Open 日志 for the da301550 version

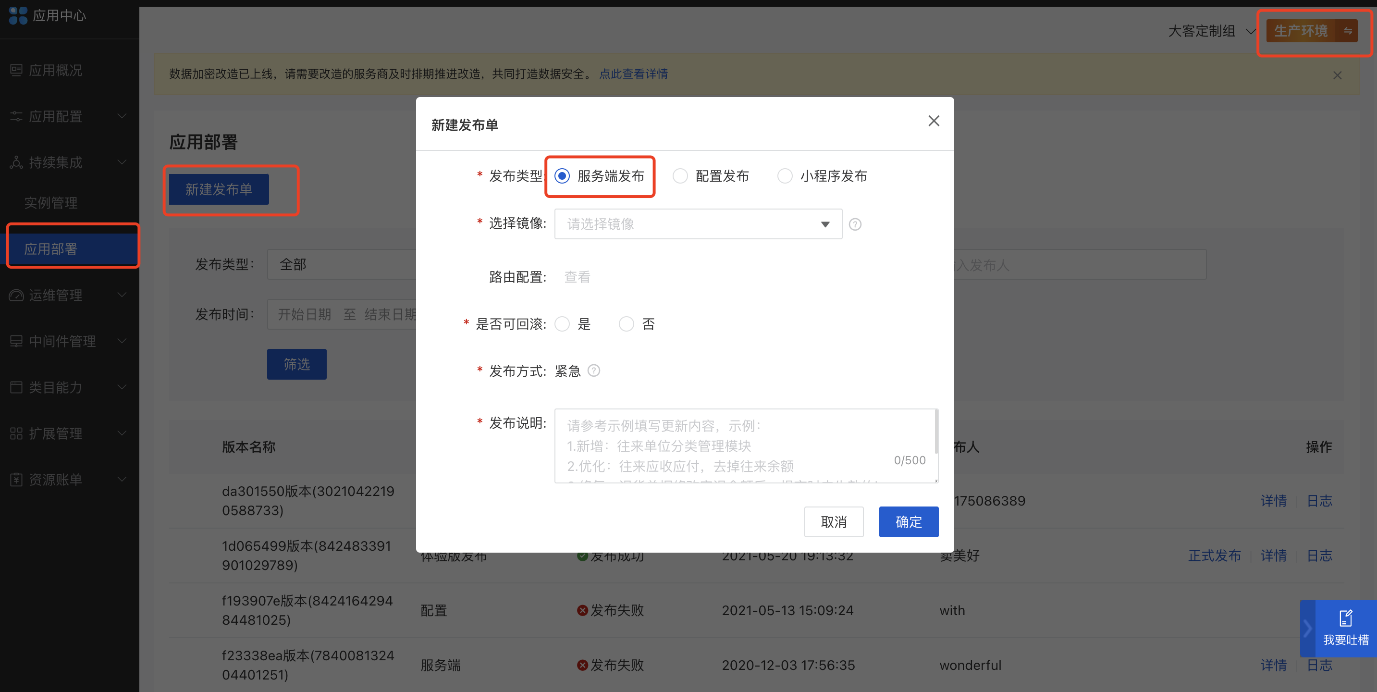point(1319,501)
